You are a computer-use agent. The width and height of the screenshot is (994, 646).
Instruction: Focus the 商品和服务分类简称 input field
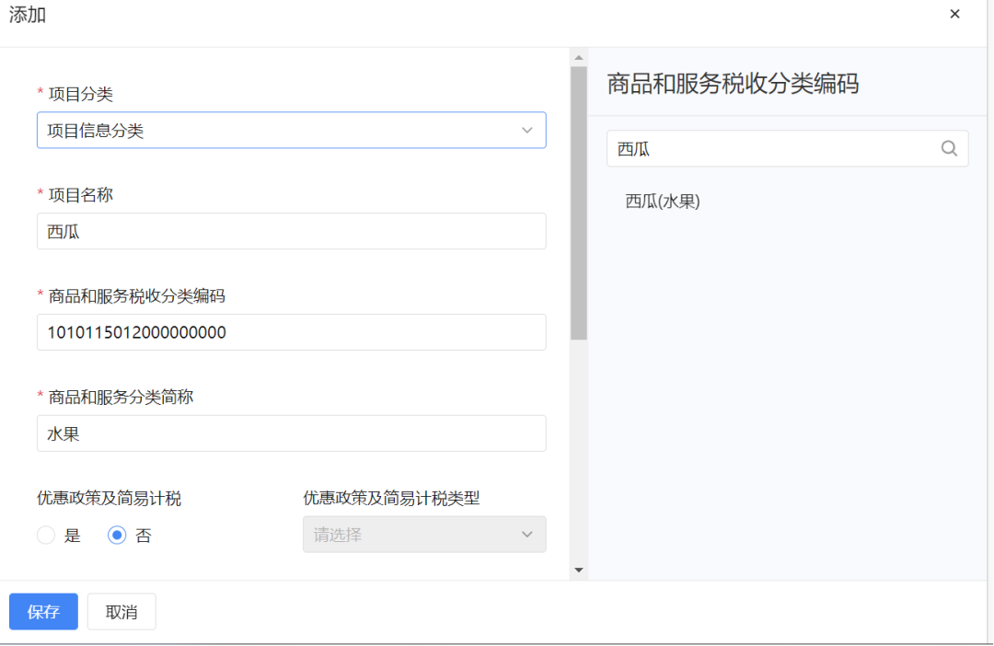pos(292,433)
